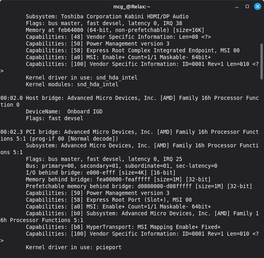Click the line 'I/O behind bridge: e000-efff'
This screenshot has width=264, height=258.
[100, 173]
